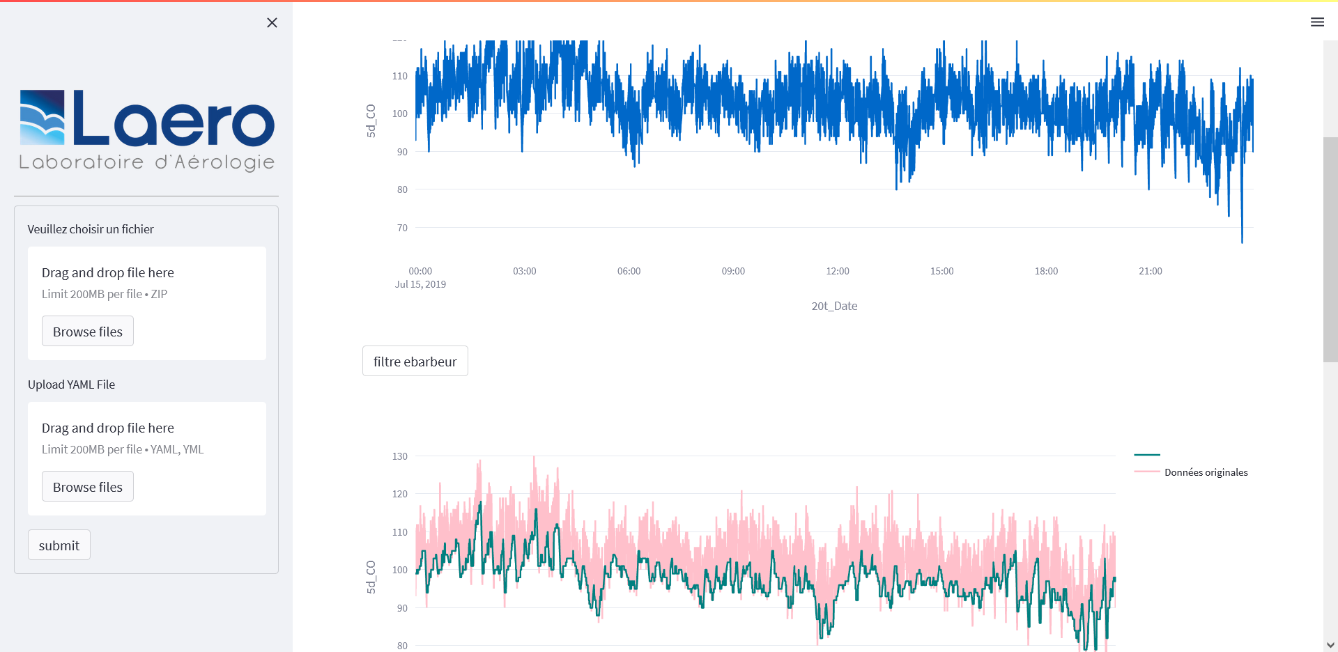1338x652 pixels.
Task: Click the 5d_CO label of top chart
Action: 371,121
